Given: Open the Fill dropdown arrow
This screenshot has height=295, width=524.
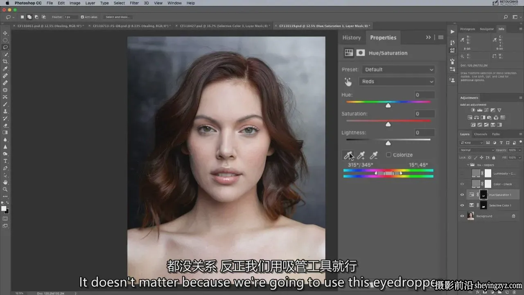Looking at the screenshot, I should click(520, 158).
